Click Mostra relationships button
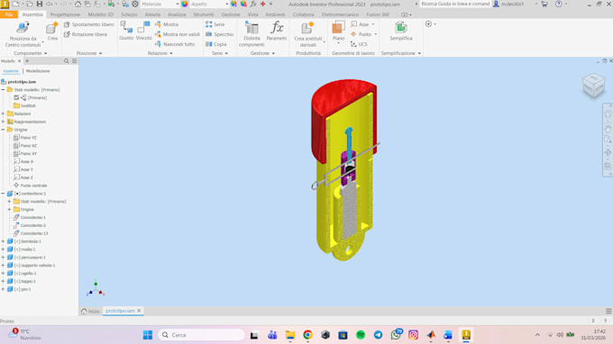Viewport: 613px width, 344px height. click(167, 24)
